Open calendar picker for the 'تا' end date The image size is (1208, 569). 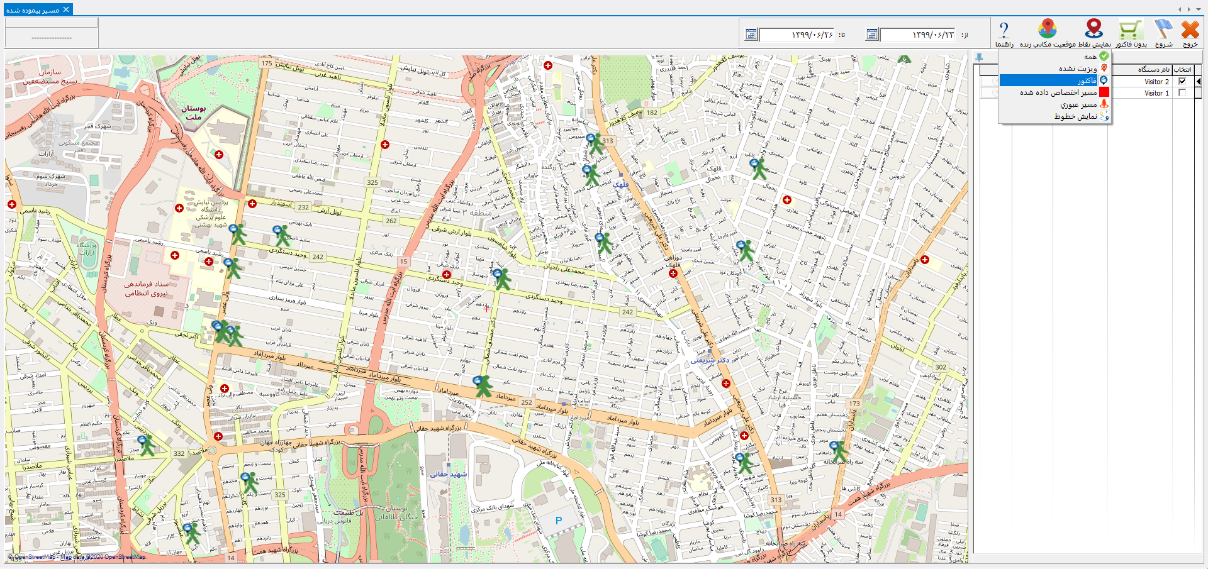pyautogui.click(x=751, y=35)
